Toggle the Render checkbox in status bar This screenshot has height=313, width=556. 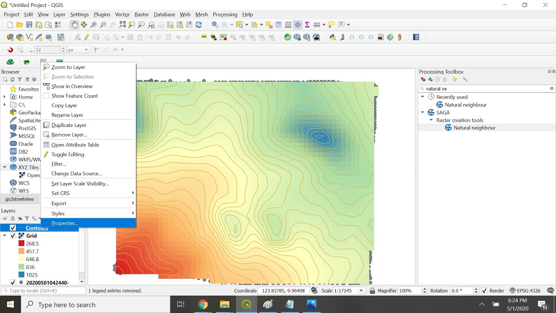484,290
